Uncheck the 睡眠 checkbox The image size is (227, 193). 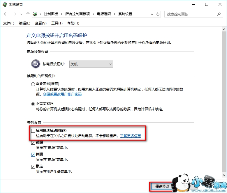coord(33,143)
